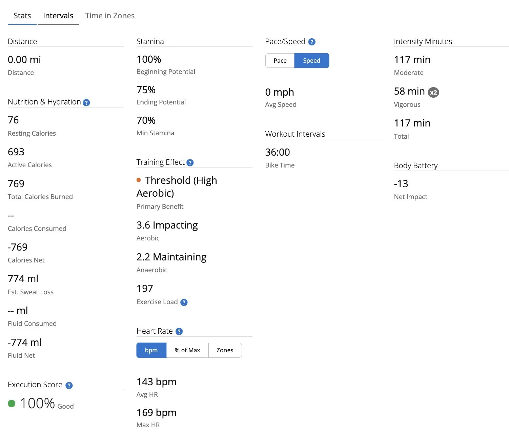
Task: Click the 143 bpm Avg HR value
Action: [157, 382]
